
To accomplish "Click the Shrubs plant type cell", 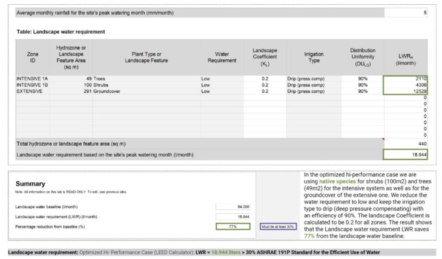I will pyautogui.click(x=146, y=85).
